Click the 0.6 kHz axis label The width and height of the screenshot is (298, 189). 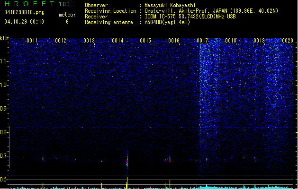[4, 180]
